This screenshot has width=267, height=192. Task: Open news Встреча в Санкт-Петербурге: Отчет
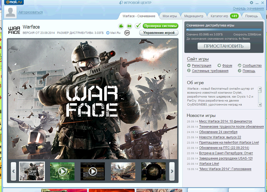[226, 153]
